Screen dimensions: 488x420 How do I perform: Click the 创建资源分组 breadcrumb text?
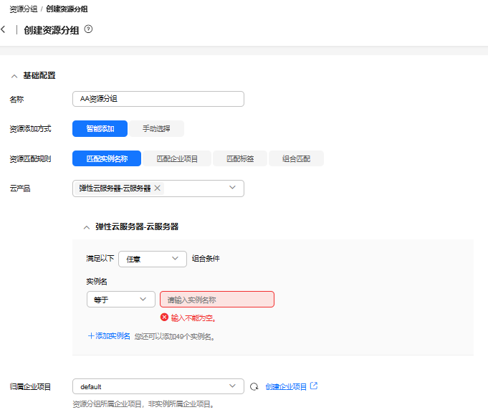67,9
